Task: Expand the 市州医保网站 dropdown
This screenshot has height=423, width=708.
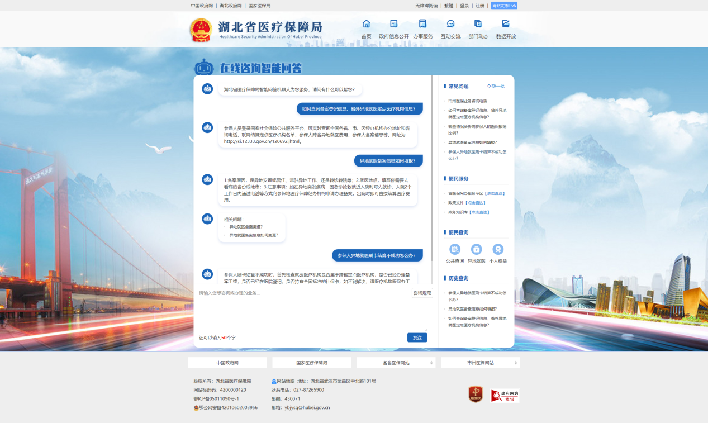Action: tap(480, 363)
